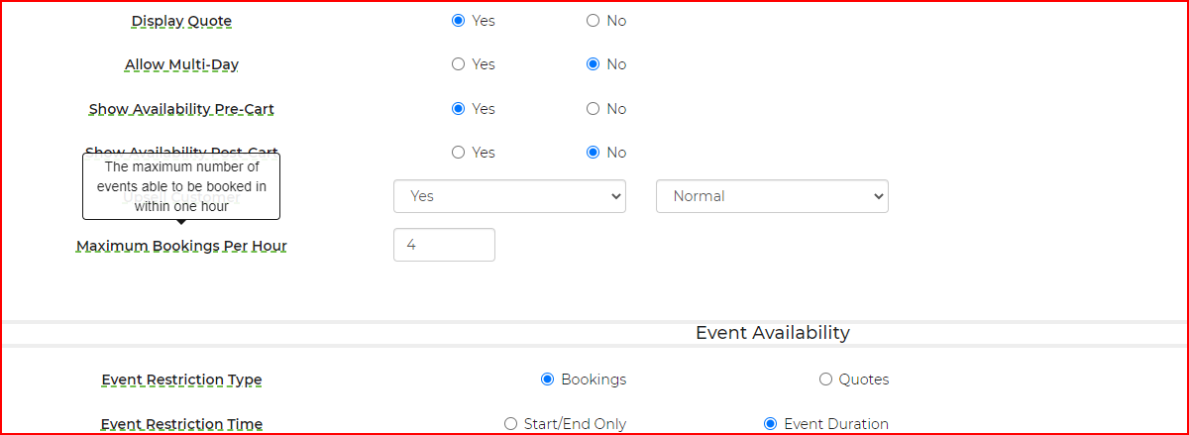Click the Maximum Bookings Per Hour label
The image size is (1189, 435).
tap(181, 246)
